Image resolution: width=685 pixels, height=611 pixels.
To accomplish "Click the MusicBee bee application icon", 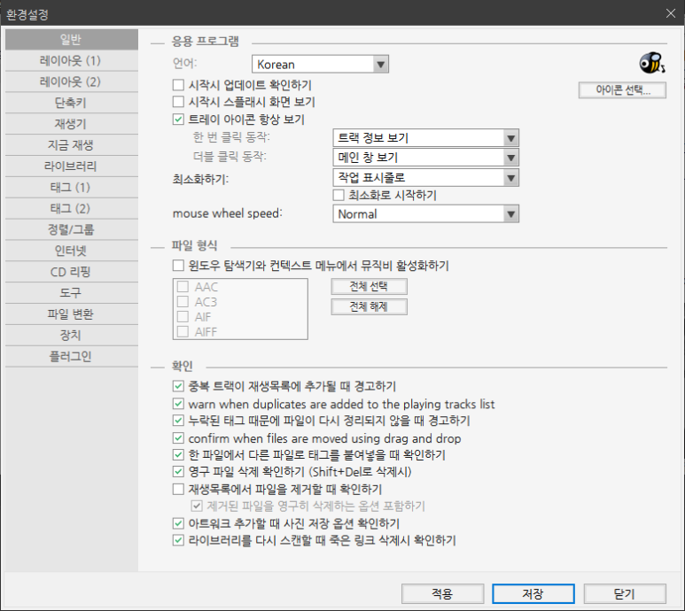I will (652, 63).
